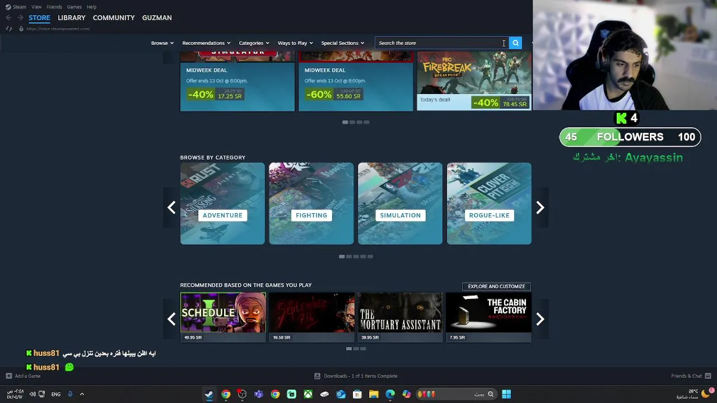This screenshot has width=717, height=403.
Task: Switch to the COMMUNITY tab
Action: (114, 18)
